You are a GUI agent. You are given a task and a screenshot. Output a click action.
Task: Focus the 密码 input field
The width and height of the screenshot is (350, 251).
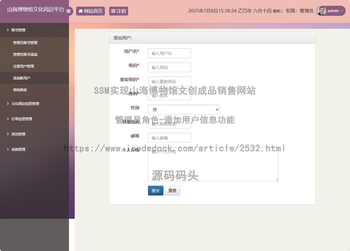(170, 67)
